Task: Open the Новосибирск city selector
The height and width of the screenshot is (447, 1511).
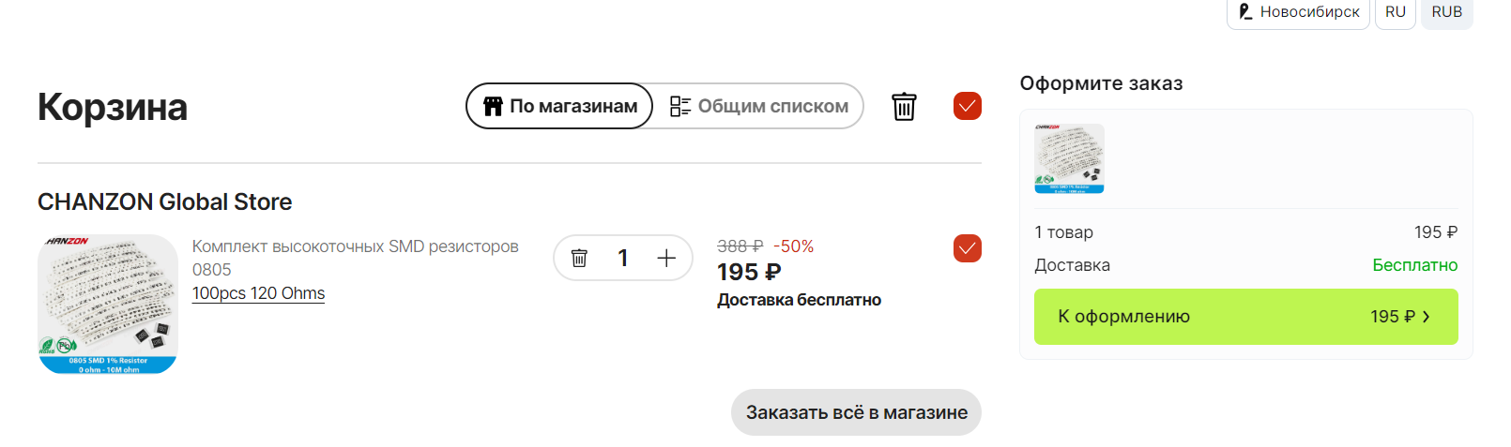Action: click(x=1299, y=12)
